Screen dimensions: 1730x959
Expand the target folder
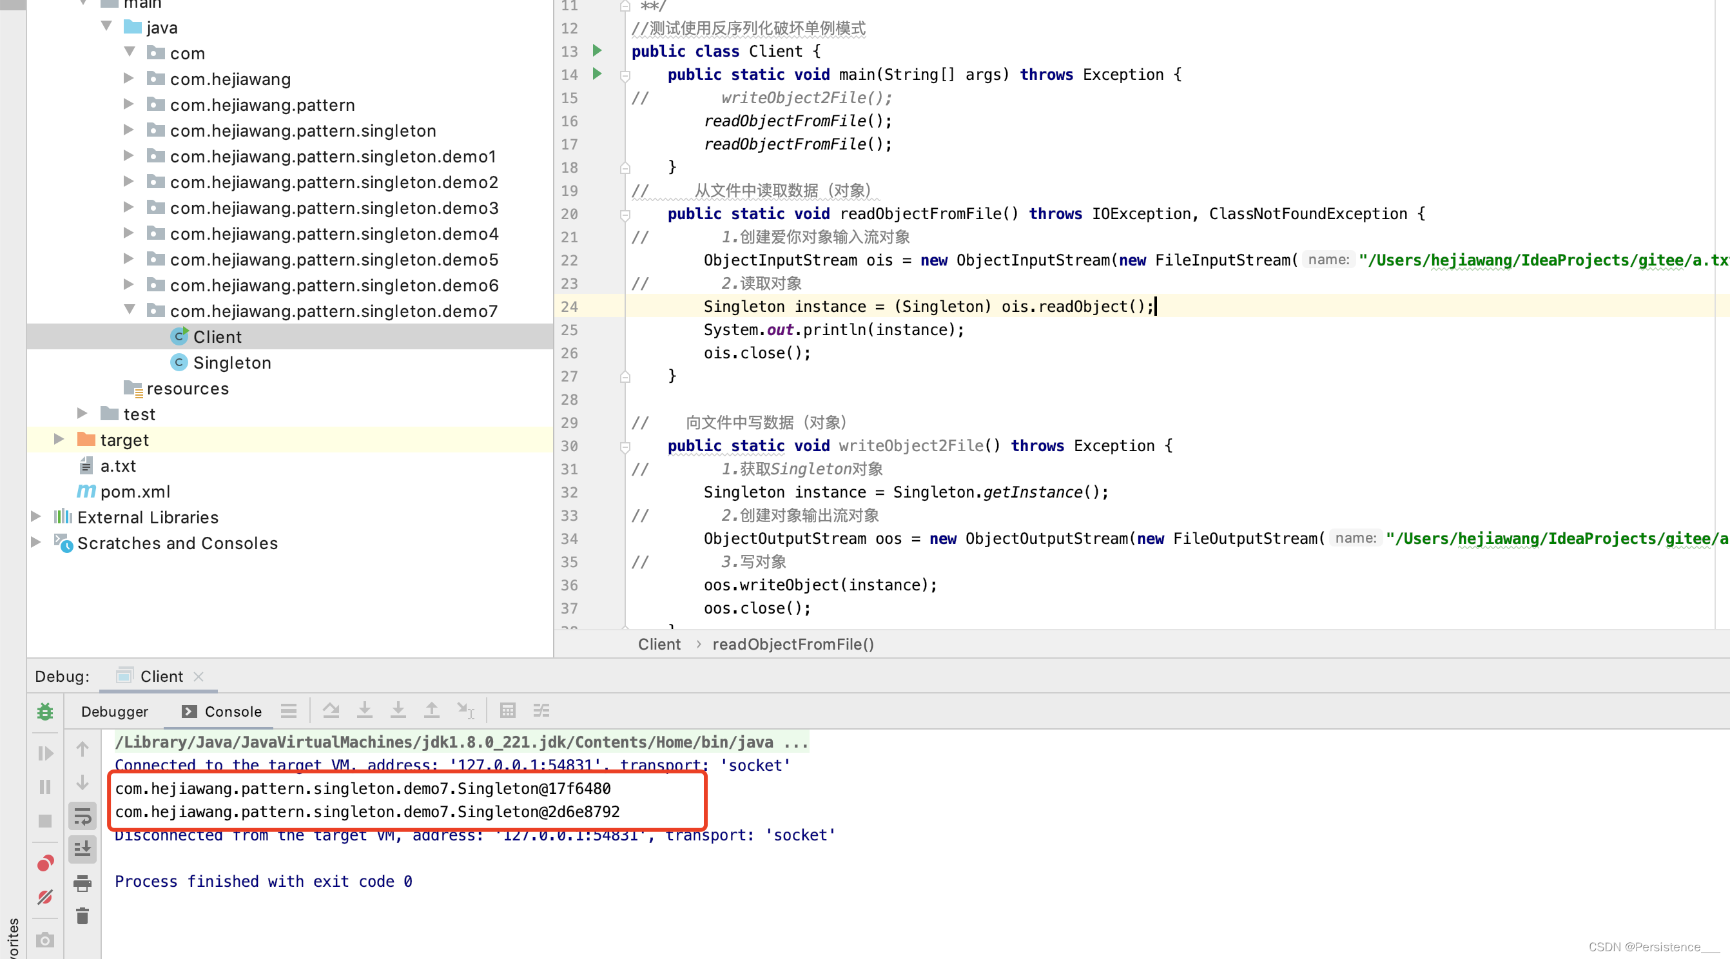[59, 439]
